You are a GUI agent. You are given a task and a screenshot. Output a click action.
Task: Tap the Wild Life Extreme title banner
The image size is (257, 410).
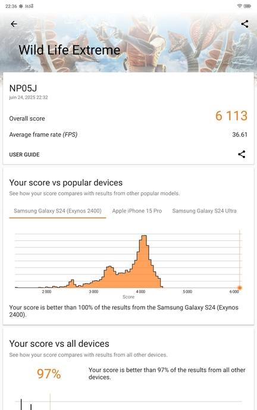click(69, 50)
